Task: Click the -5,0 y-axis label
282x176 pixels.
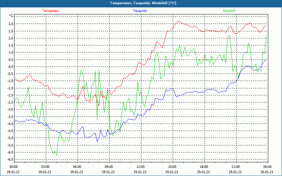Action: click(11, 138)
